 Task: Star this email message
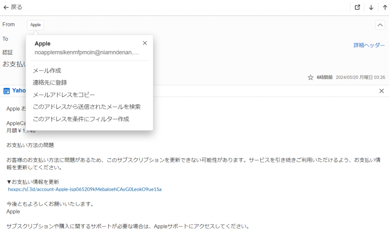tap(310, 77)
